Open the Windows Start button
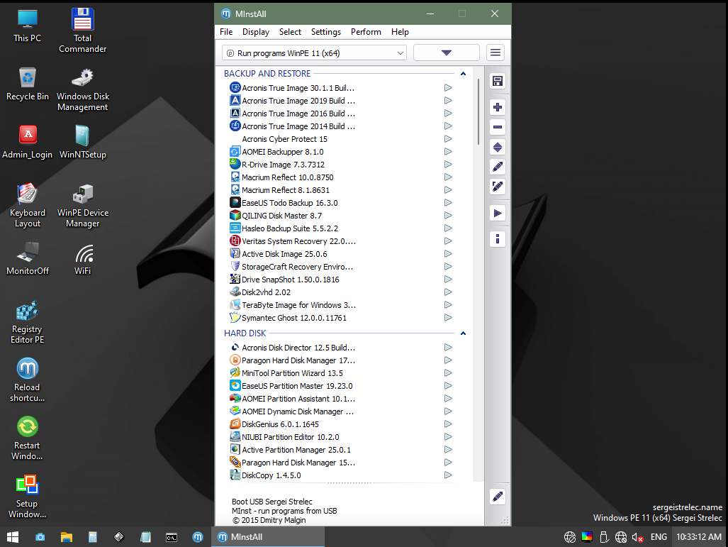The image size is (728, 547). (x=13, y=537)
